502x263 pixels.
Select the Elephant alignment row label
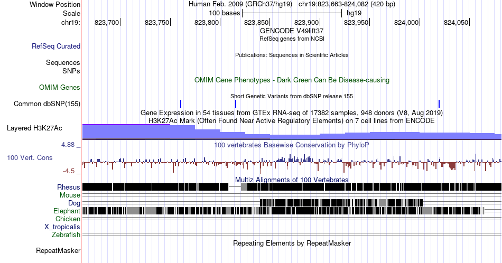[x=67, y=211]
